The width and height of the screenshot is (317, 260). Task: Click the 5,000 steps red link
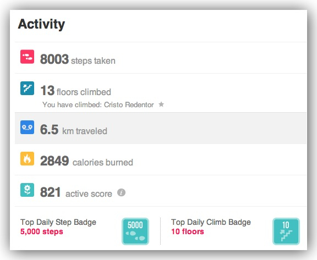[42, 231]
